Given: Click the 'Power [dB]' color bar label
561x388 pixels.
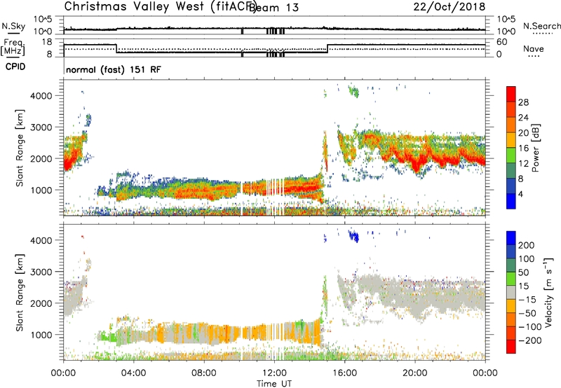Looking at the screenshot, I should (536, 148).
